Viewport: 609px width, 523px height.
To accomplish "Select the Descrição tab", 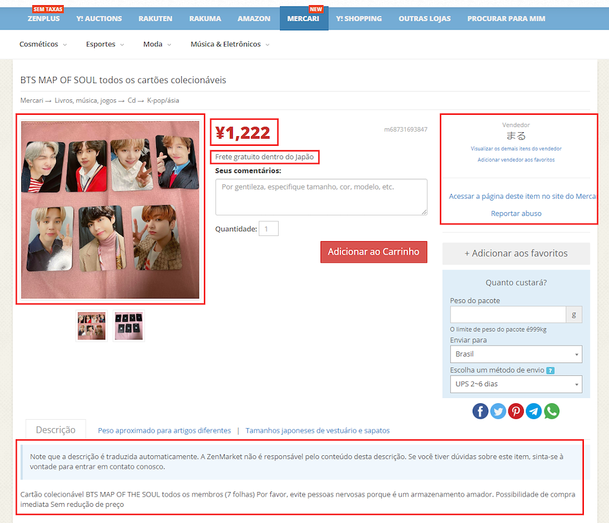I will click(55, 430).
